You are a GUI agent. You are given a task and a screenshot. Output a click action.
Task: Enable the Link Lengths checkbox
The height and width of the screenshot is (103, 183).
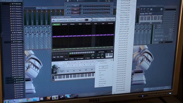[79, 58]
